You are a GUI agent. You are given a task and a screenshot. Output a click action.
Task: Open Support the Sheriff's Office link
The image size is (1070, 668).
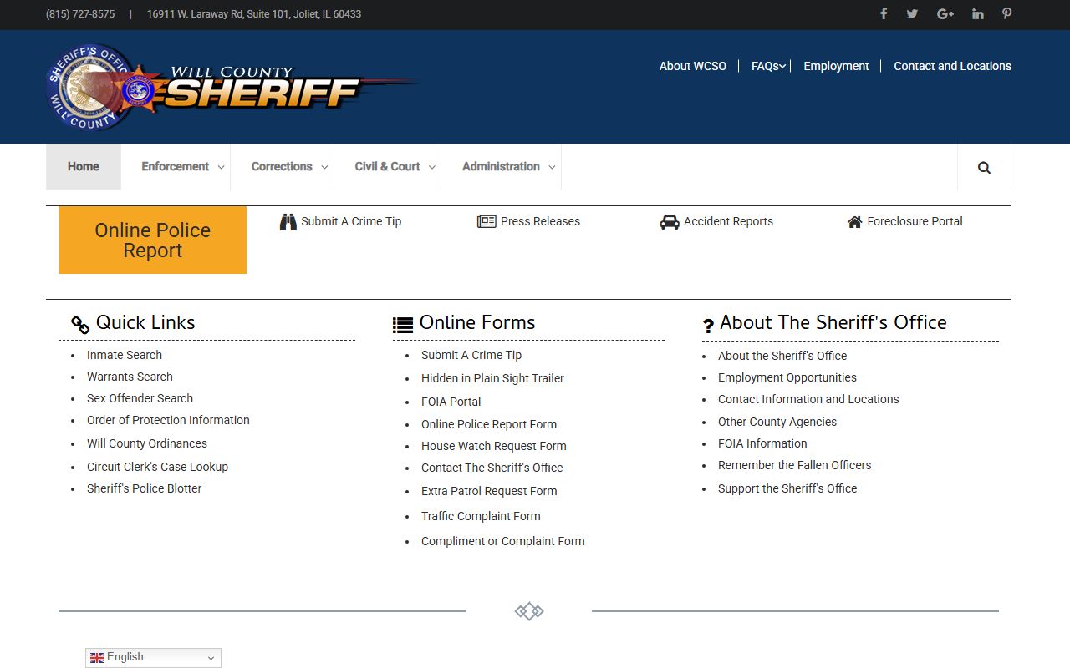[x=787, y=488]
